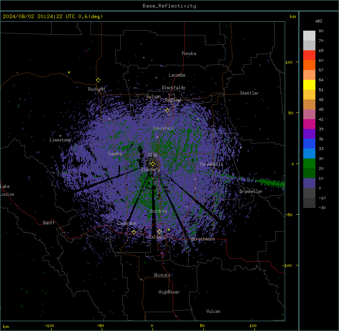The width and height of the screenshot is (339, 331).
Task: Click the yellow marker below Cochrane label
Action: coord(134,232)
